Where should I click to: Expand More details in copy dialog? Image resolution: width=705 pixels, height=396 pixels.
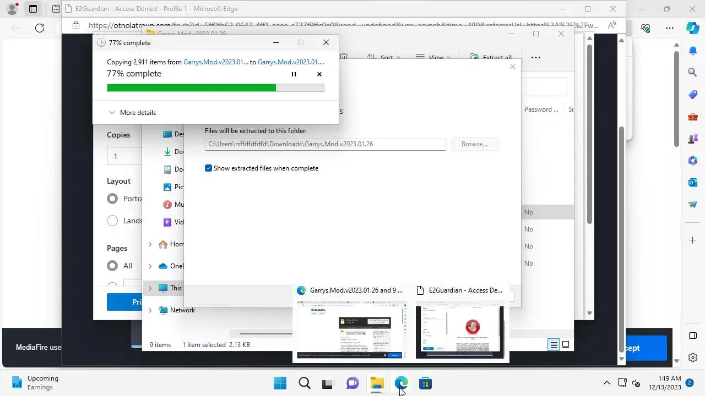(x=132, y=113)
